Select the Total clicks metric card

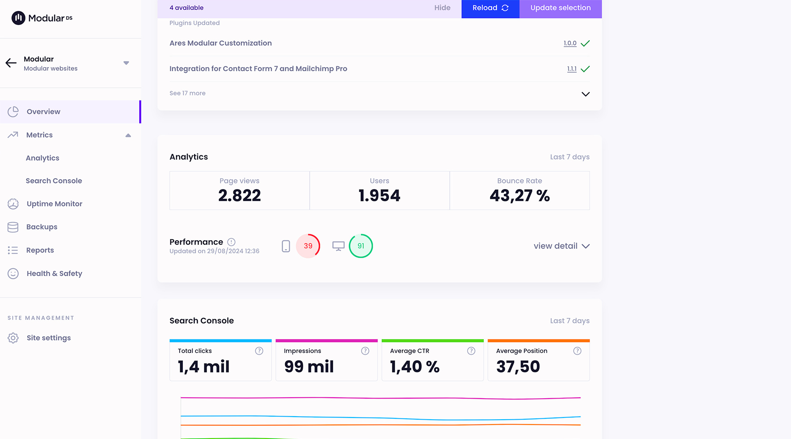[x=221, y=360]
